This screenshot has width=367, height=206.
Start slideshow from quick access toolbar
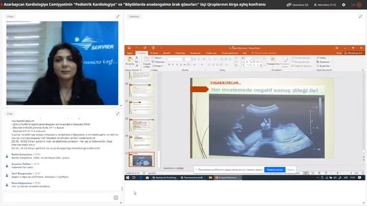153,48
